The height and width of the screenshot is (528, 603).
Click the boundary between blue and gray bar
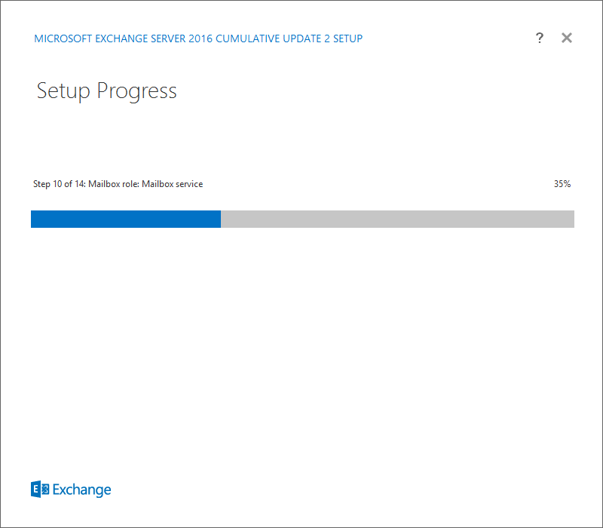coord(221,219)
